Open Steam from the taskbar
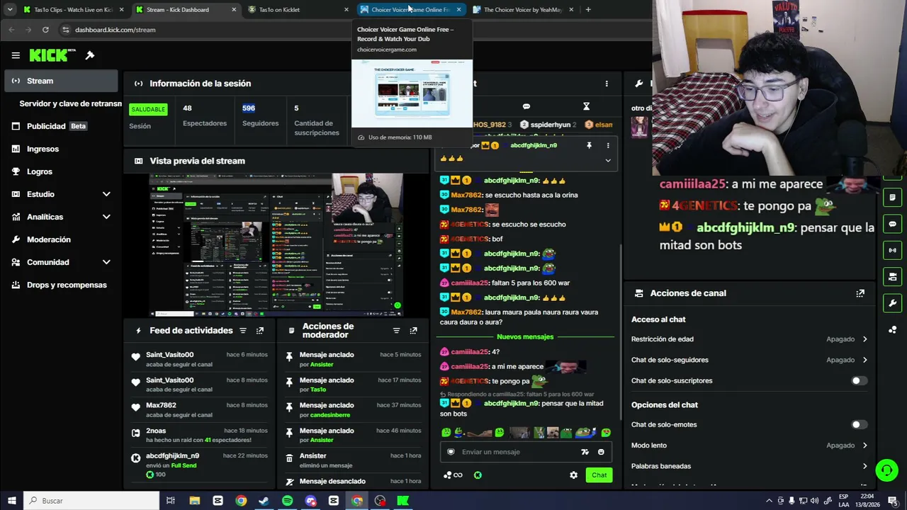The height and width of the screenshot is (510, 907). (264, 501)
